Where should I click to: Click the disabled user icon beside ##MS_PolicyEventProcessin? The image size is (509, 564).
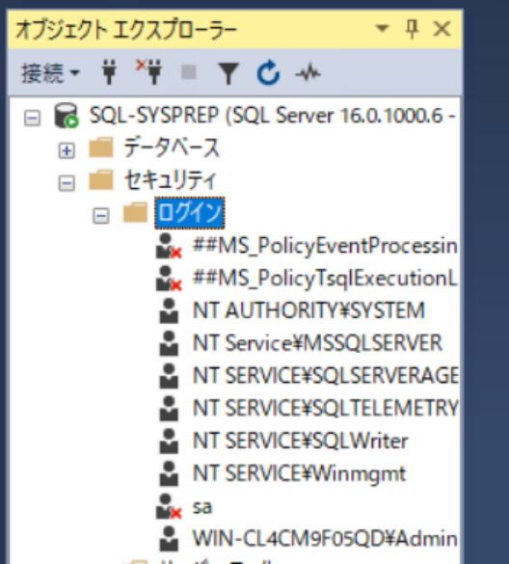click(x=169, y=247)
